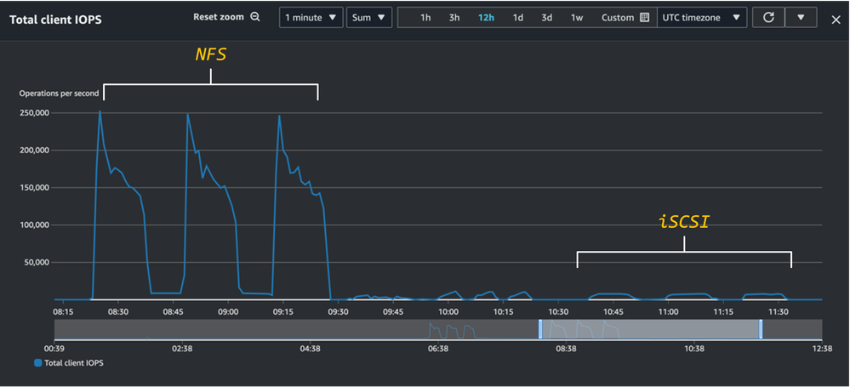Open the Sum statistic dropdown

coord(369,17)
